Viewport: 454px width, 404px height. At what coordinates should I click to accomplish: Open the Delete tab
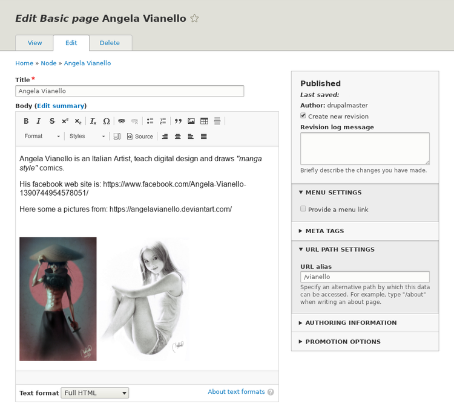[x=110, y=43]
